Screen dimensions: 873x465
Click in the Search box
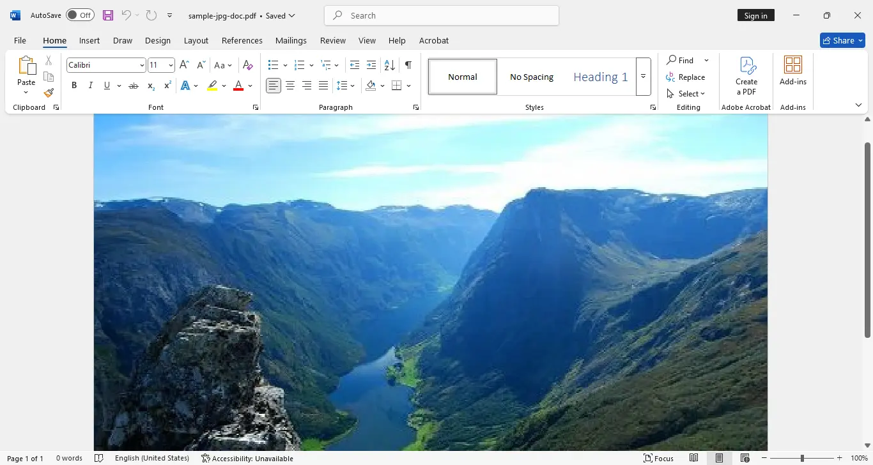[x=442, y=15]
